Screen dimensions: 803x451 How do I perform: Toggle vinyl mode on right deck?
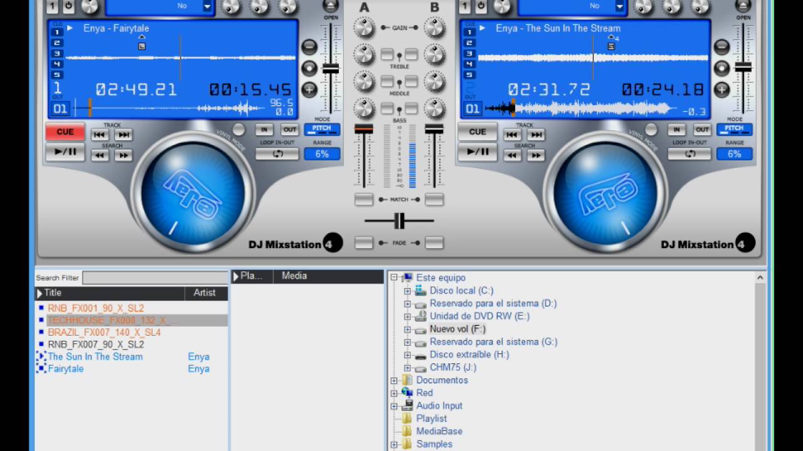pos(651,130)
